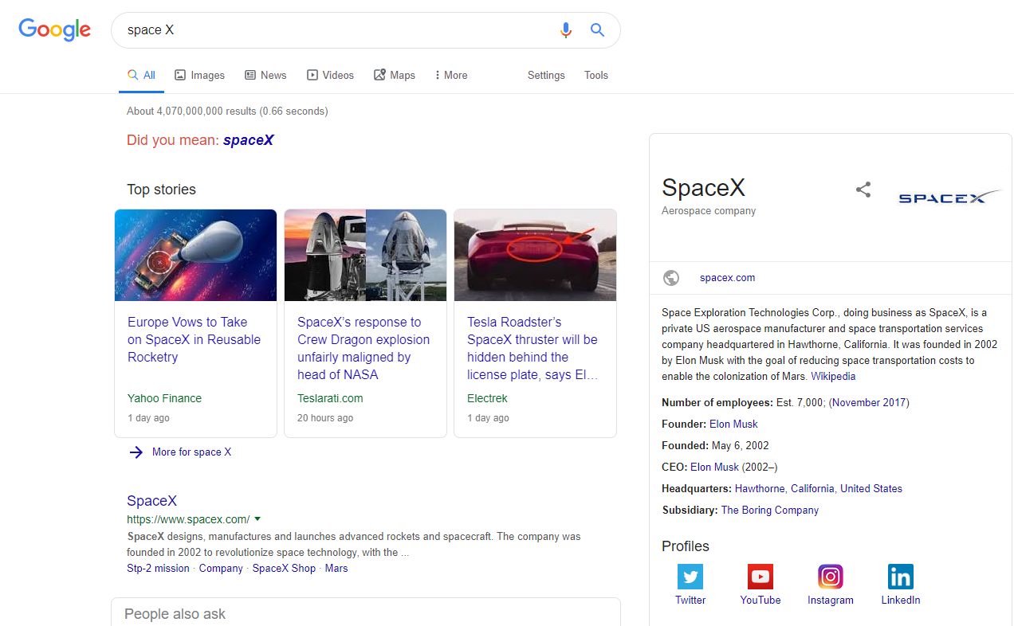Switch to the Videos tab

330,75
